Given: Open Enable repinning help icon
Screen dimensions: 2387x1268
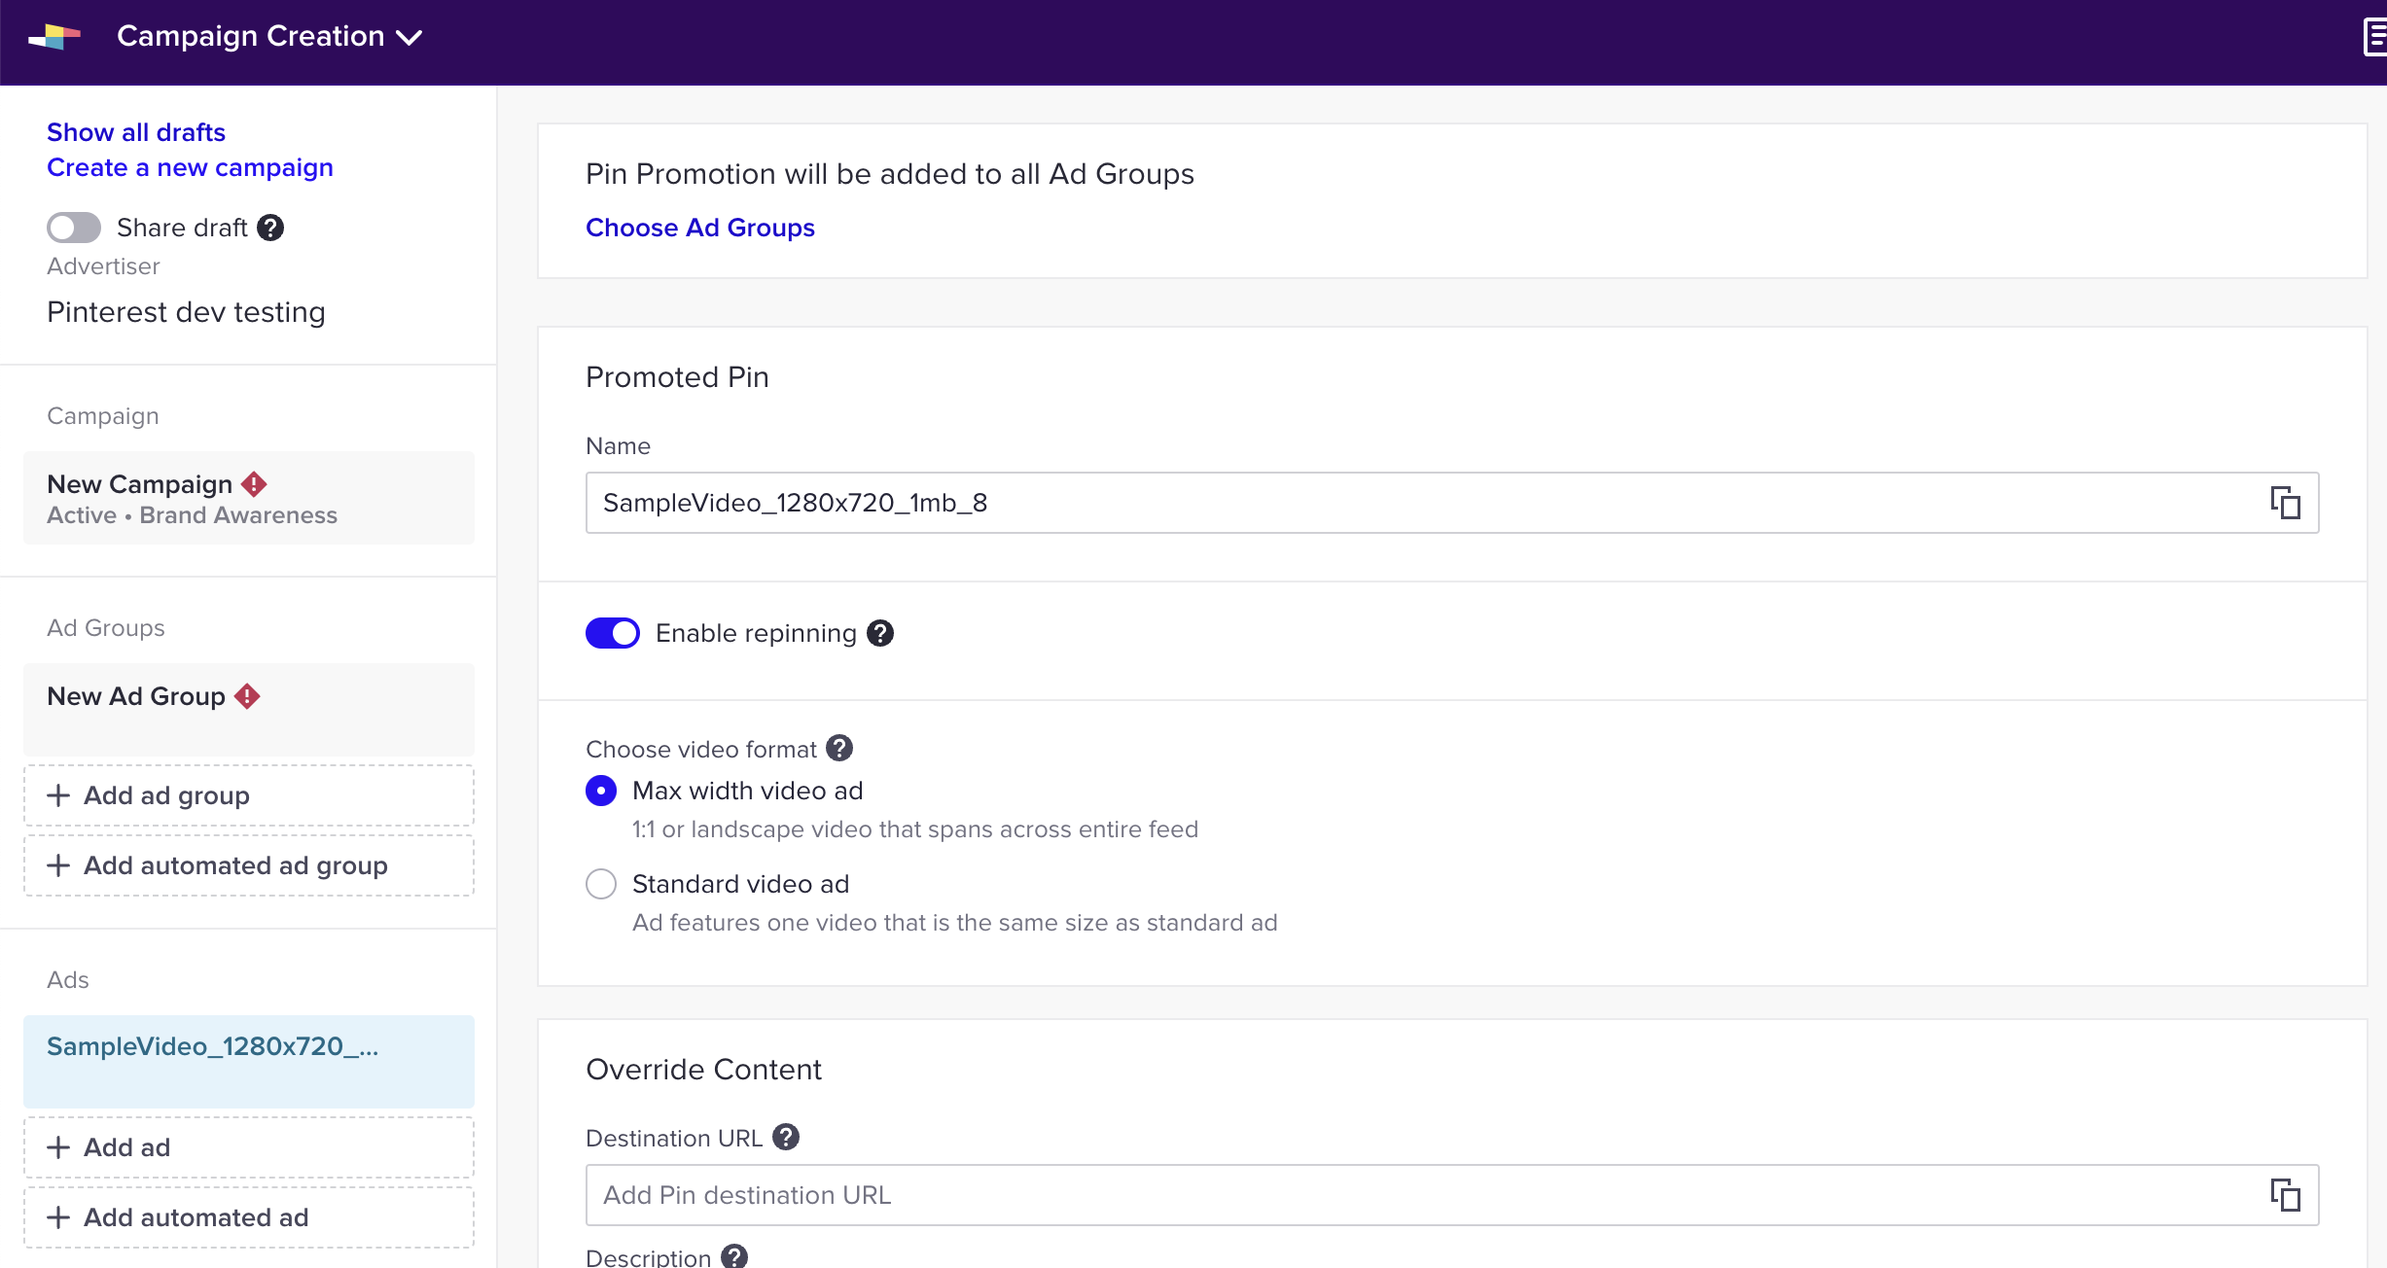Looking at the screenshot, I should [x=880, y=633].
